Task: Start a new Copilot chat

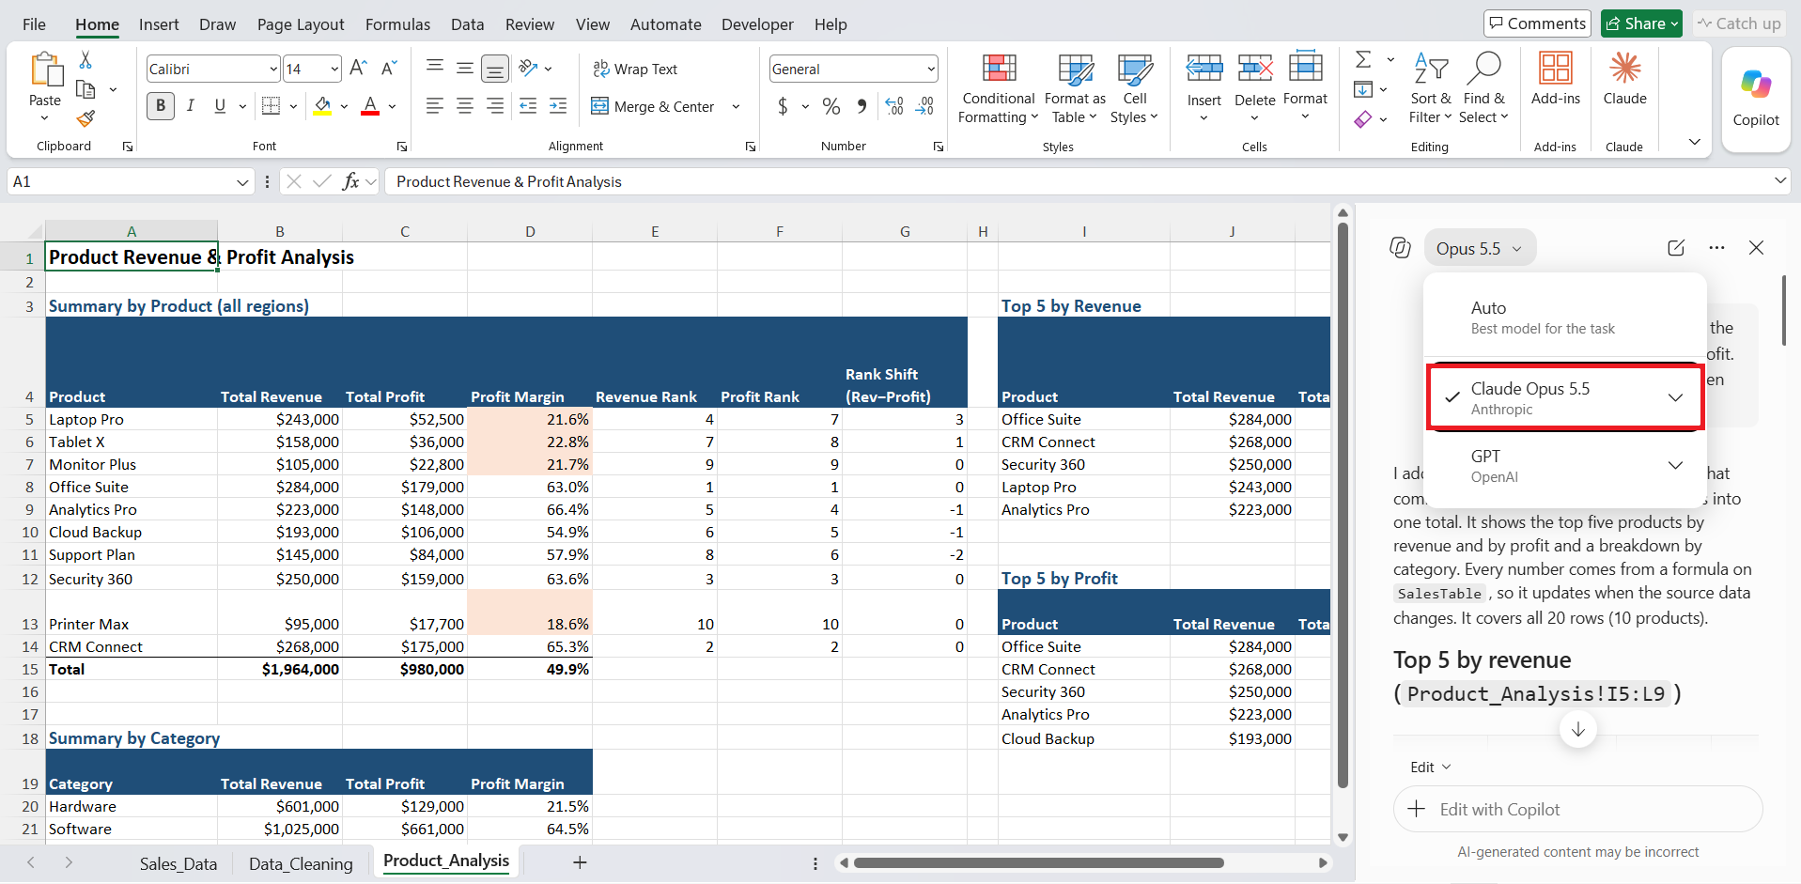Action: tap(1676, 248)
